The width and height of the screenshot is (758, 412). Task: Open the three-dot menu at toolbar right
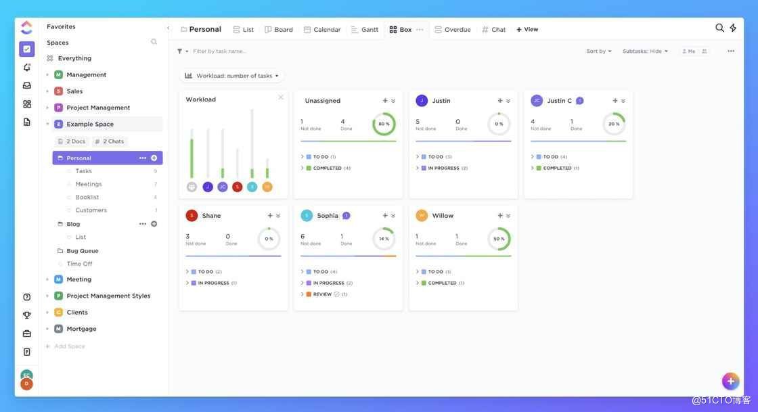[730, 51]
